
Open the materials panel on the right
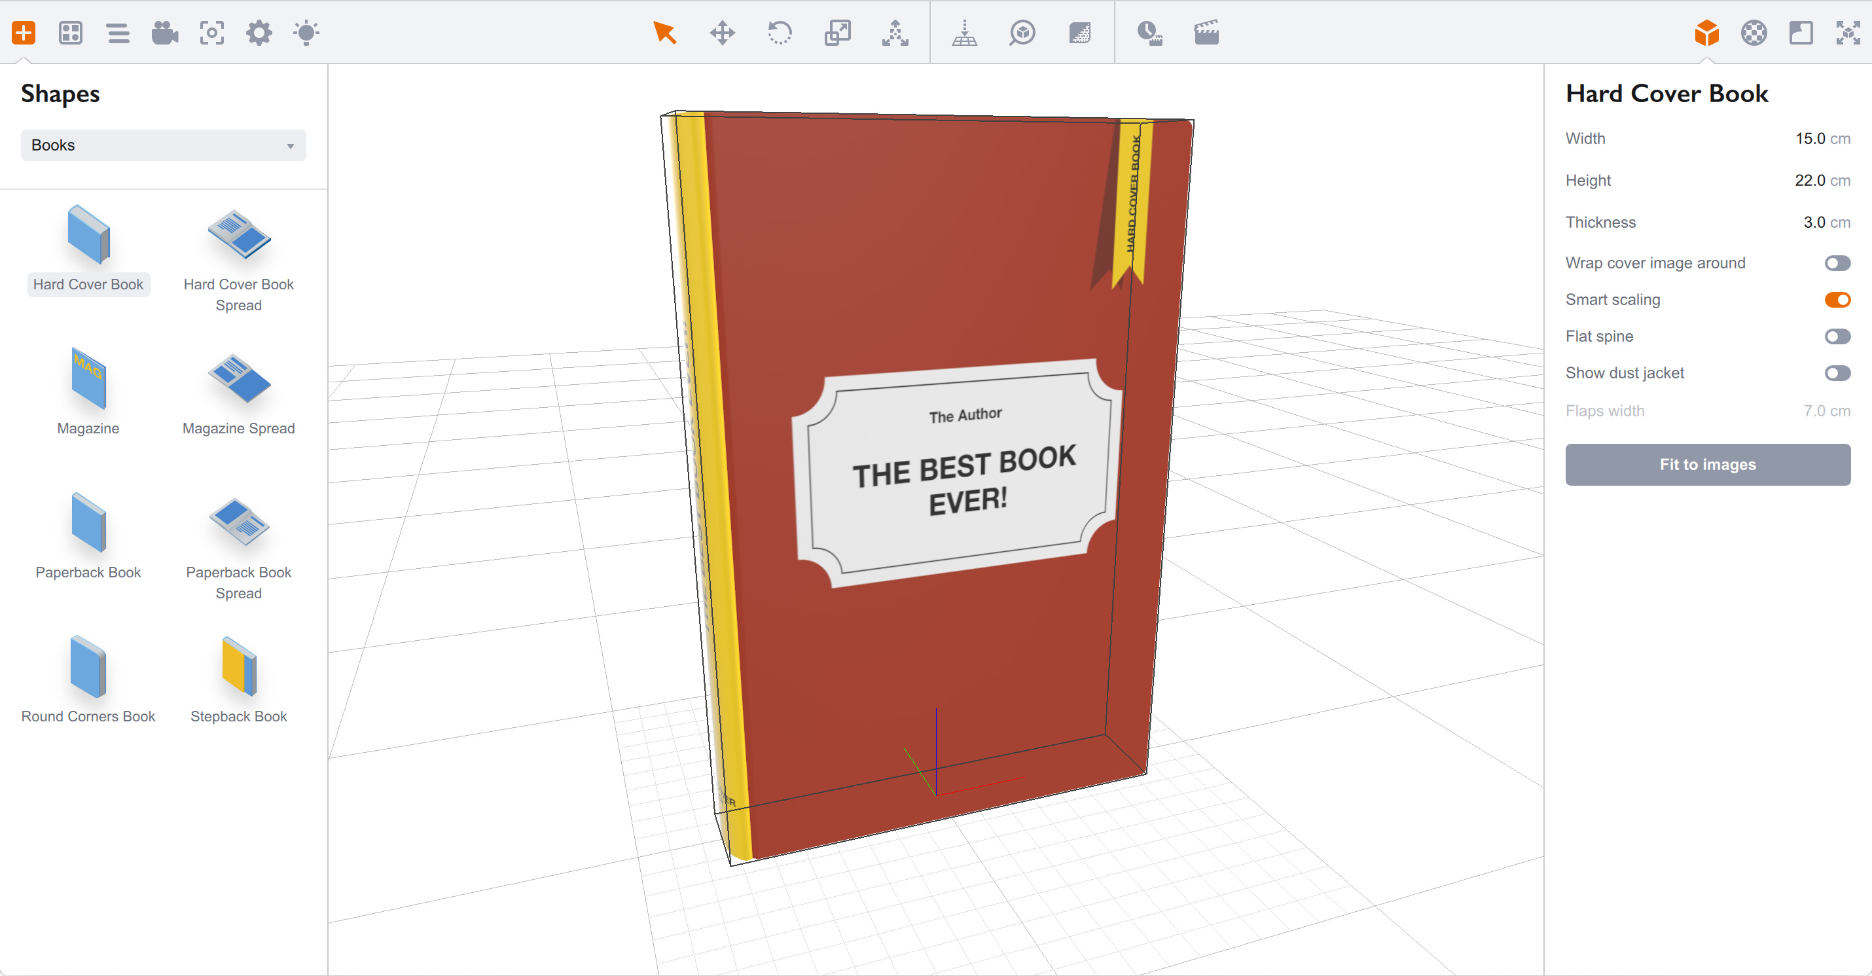tap(1754, 32)
